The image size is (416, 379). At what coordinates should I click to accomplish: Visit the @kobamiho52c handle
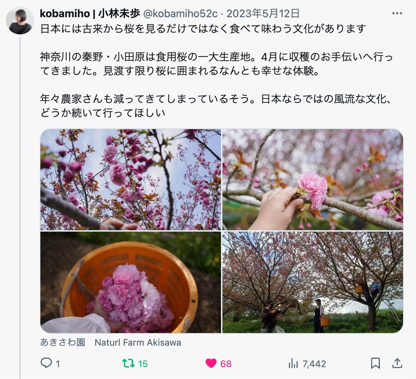point(180,14)
